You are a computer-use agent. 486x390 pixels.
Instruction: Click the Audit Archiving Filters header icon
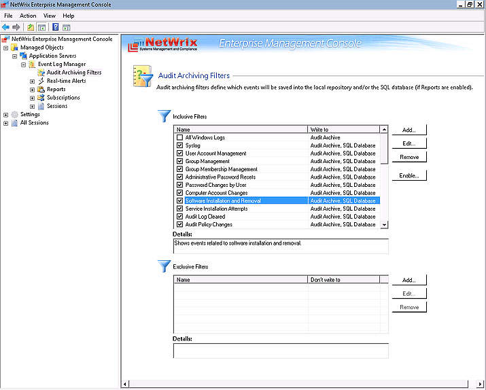(x=143, y=76)
